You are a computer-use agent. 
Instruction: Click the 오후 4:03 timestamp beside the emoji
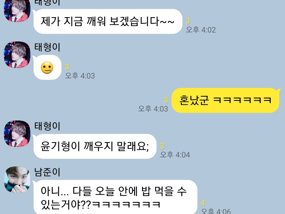click(x=80, y=76)
